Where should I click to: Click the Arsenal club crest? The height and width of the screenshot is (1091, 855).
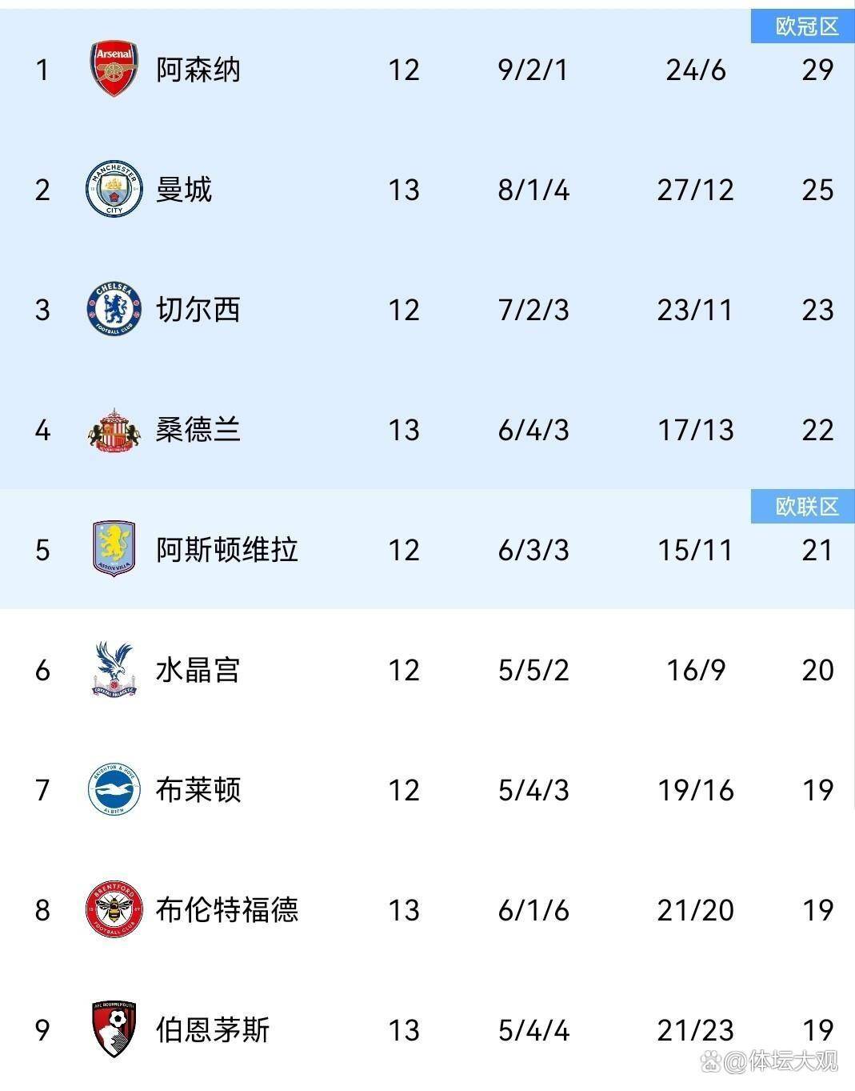[x=114, y=70]
